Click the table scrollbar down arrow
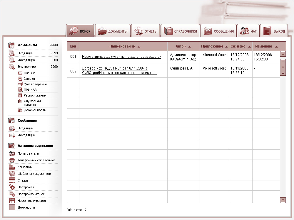294x220 pixels. click(x=283, y=200)
